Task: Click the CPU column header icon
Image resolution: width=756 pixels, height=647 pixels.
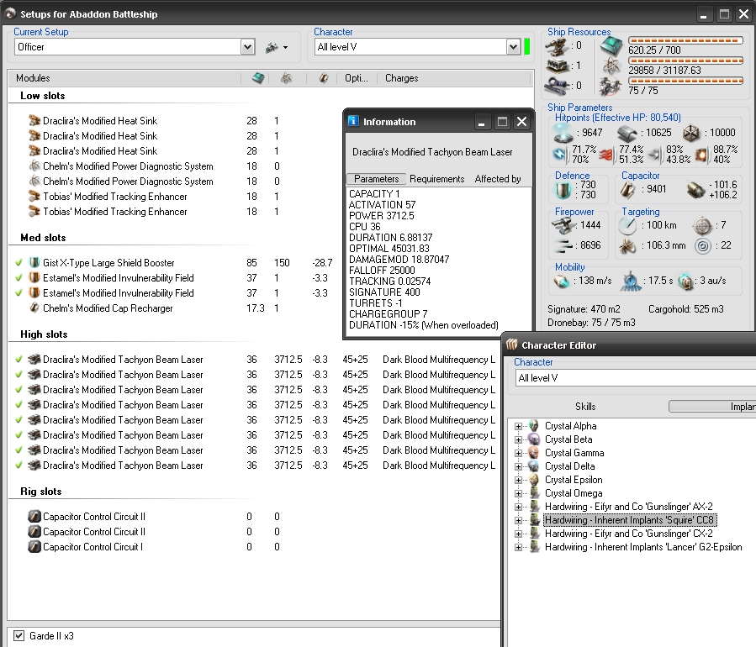Action: tap(257, 78)
